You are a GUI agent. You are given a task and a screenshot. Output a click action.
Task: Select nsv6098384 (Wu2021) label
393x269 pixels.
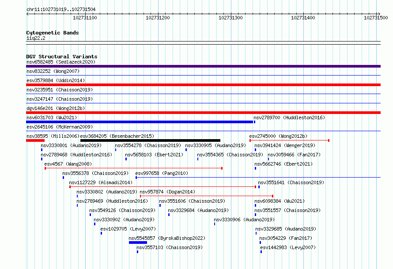point(280,201)
